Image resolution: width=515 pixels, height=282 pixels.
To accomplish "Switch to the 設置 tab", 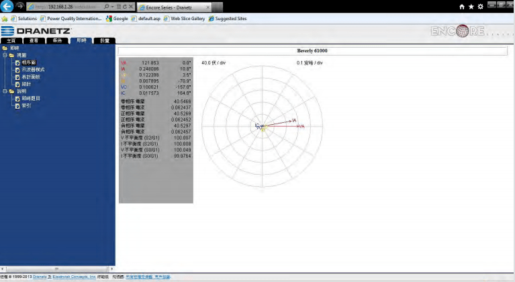I will [104, 41].
